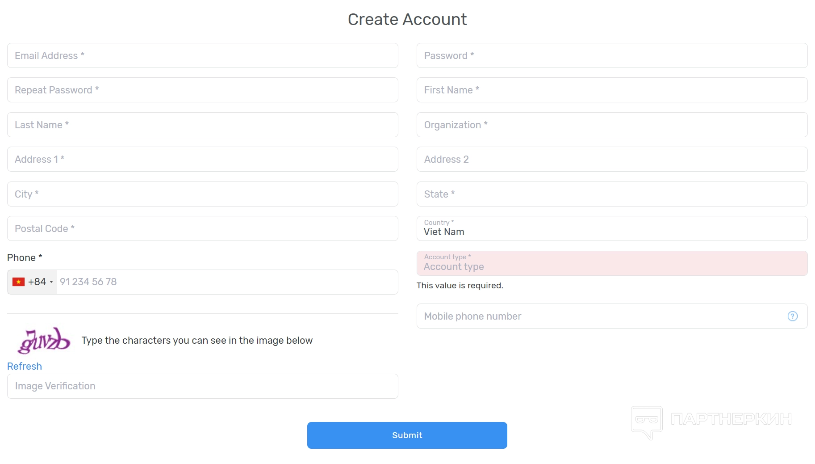Open the Account type dropdown
The width and height of the screenshot is (815, 464).
pyautogui.click(x=611, y=264)
